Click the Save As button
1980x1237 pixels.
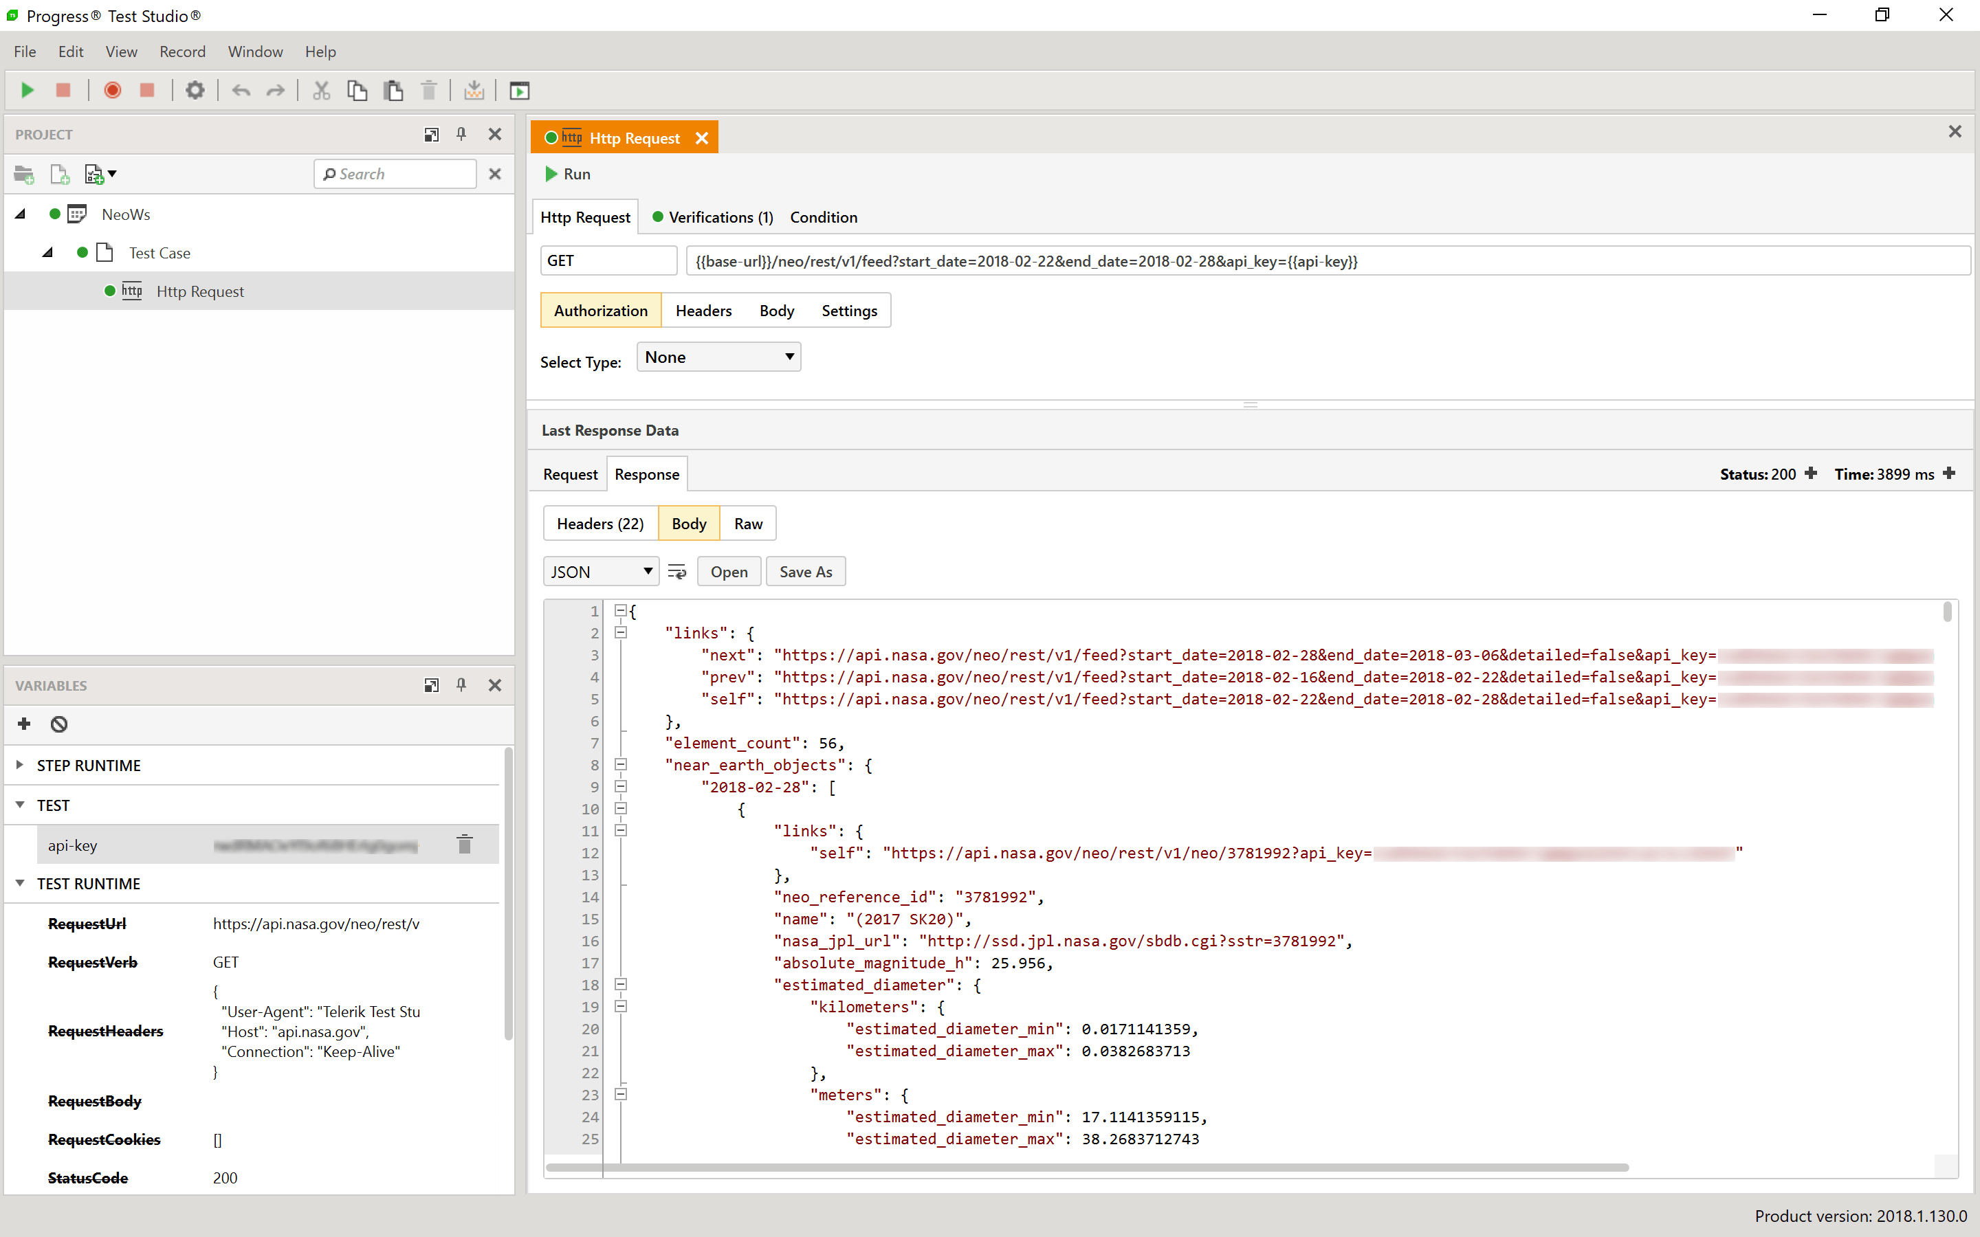[806, 572]
